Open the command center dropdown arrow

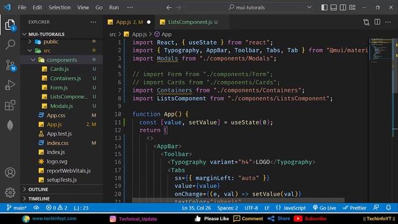309,7
